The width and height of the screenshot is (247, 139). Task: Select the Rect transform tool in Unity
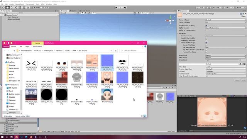(20, 8)
